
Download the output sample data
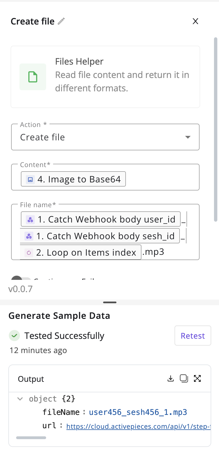coord(171,378)
